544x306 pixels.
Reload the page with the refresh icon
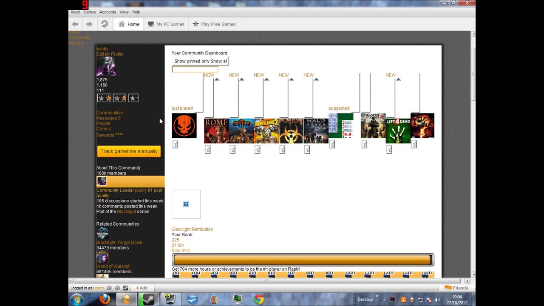pos(105,24)
